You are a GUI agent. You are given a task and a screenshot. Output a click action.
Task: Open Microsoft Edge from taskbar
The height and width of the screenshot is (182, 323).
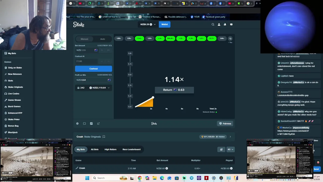pos(162,178)
